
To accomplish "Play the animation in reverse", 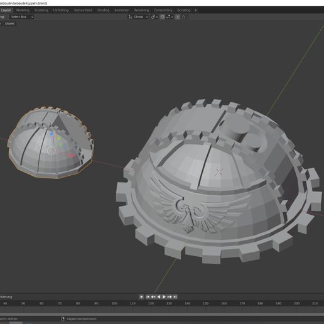I will click(159, 297).
